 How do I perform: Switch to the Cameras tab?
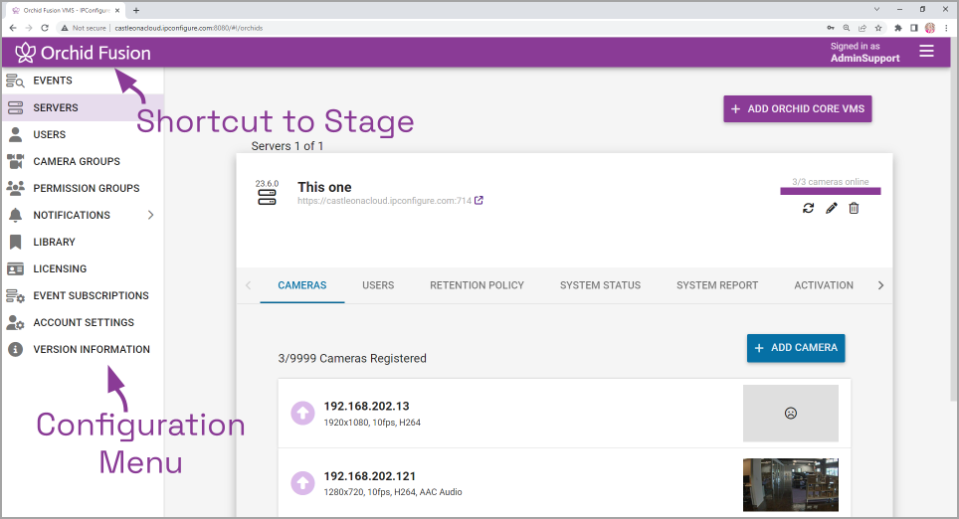pos(302,285)
